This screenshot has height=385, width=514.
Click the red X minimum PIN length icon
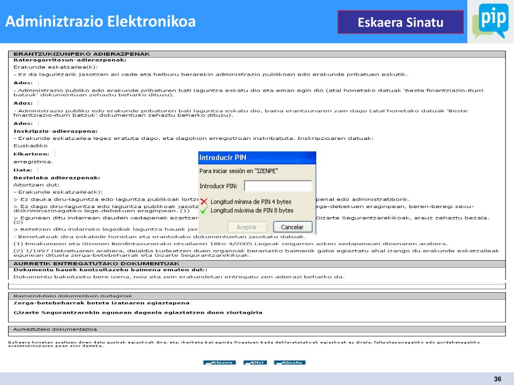pos(204,202)
